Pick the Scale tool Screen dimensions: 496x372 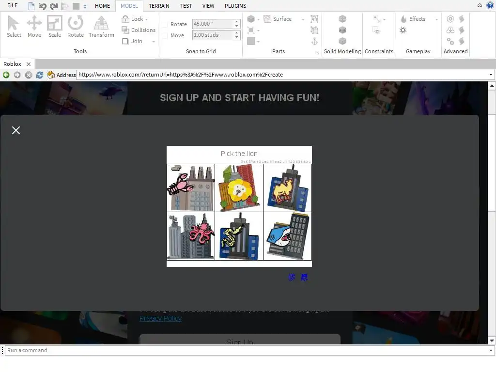pyautogui.click(x=54, y=27)
